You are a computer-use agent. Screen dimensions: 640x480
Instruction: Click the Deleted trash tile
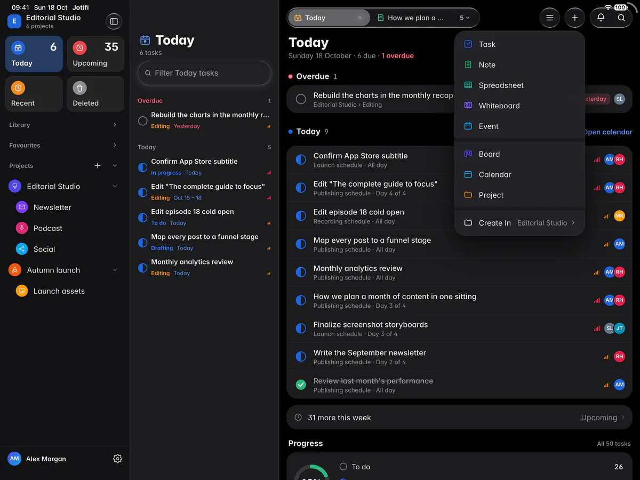point(95,94)
